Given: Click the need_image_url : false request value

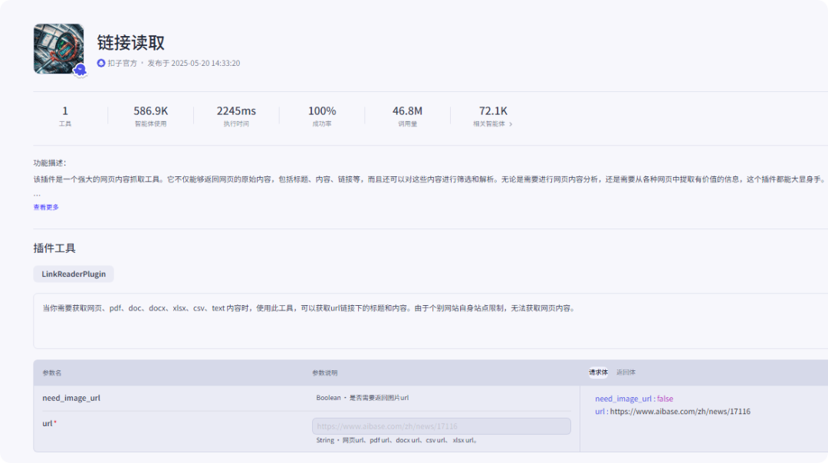Looking at the screenshot, I should (x=634, y=399).
